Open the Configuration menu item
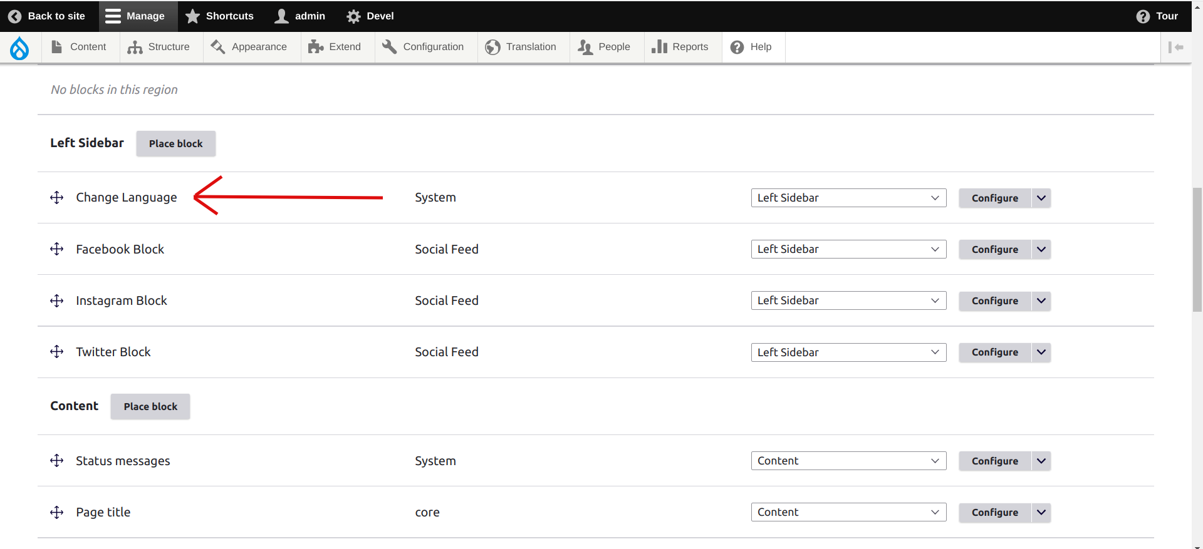This screenshot has height=549, width=1203. pyautogui.click(x=424, y=48)
